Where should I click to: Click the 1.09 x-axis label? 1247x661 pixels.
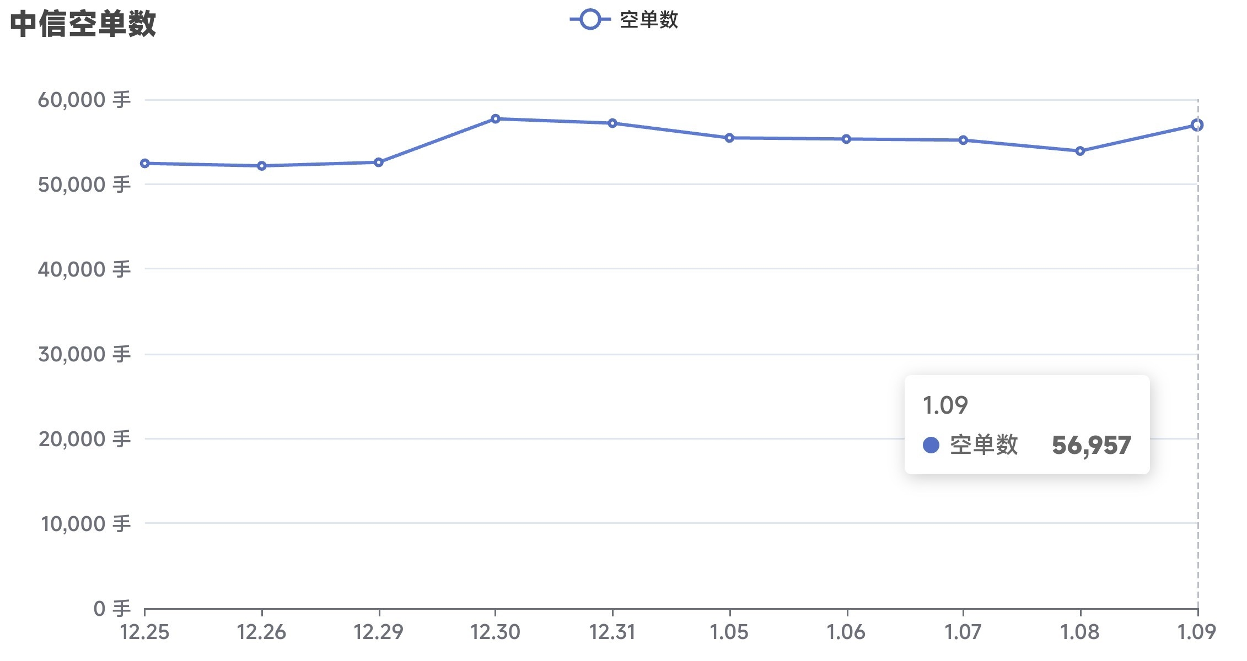(1197, 632)
